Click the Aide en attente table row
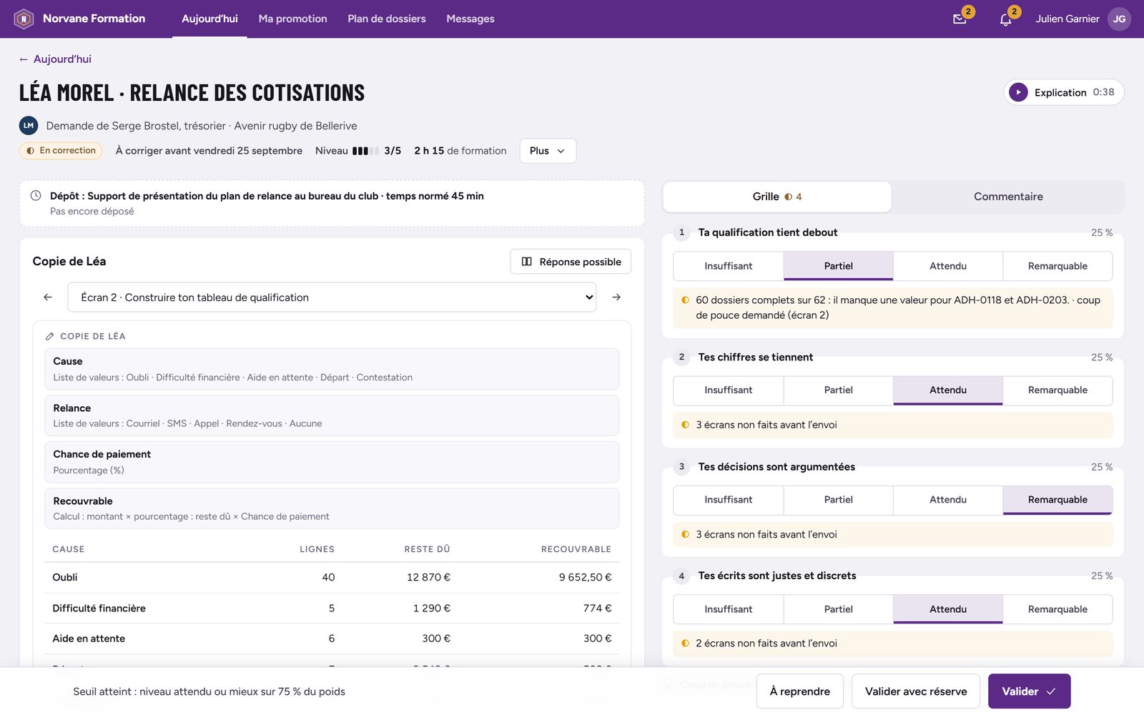 332,638
